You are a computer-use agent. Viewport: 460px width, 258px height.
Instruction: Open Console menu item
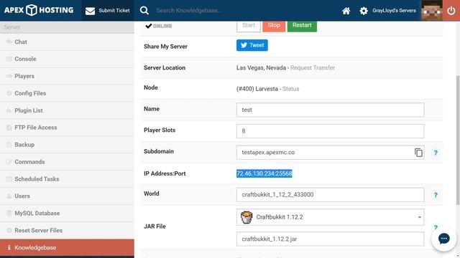pos(67,59)
